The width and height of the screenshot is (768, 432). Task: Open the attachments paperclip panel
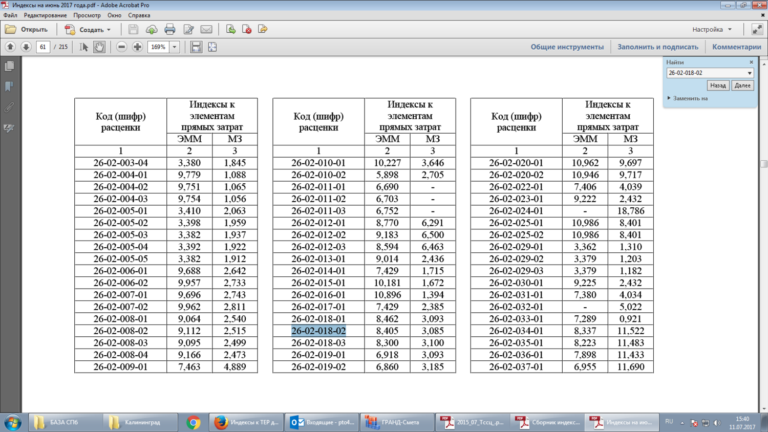(9, 107)
